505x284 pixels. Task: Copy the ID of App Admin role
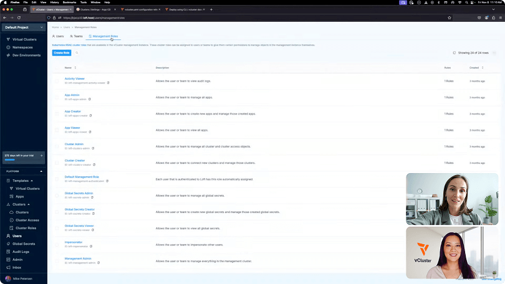[90, 99]
